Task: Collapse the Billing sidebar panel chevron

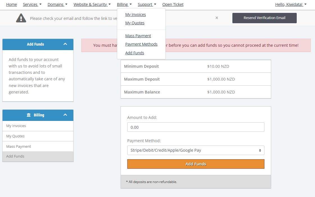Action: [x=65, y=115]
